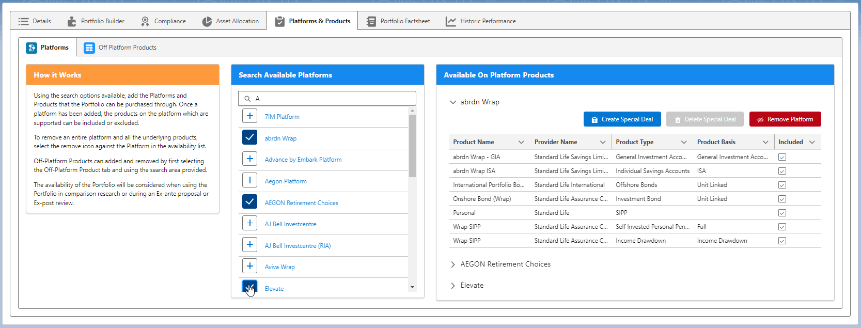The height and width of the screenshot is (328, 861).
Task: Click plus icon next to Aviva Wrap
Action: click(x=250, y=267)
